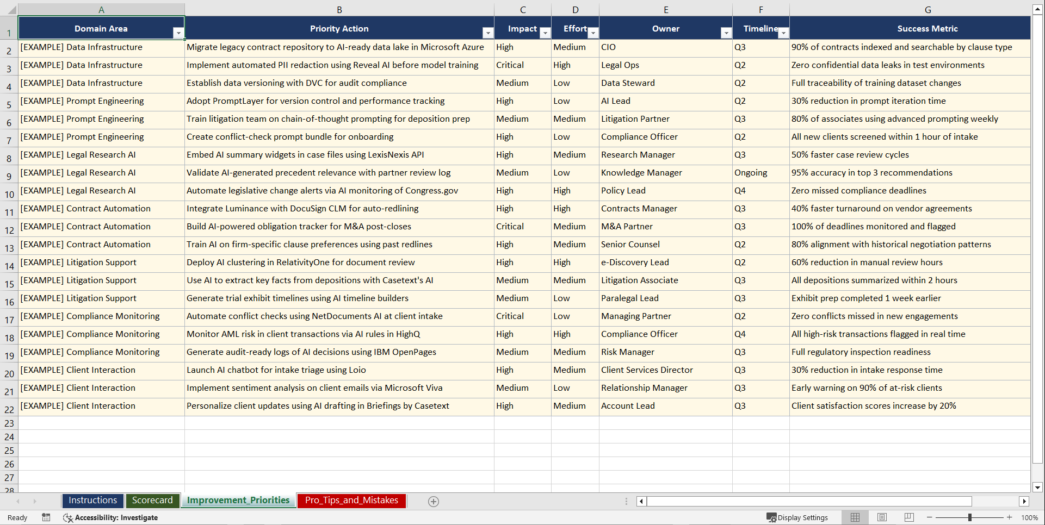Switch to Normal view icon
1045x525 pixels.
coord(855,517)
